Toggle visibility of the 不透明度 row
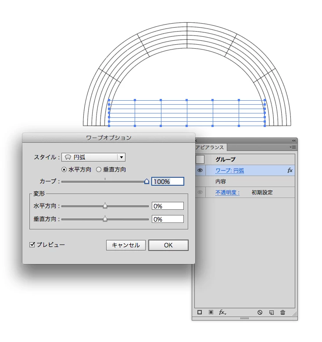The image size is (322, 342). (200, 192)
